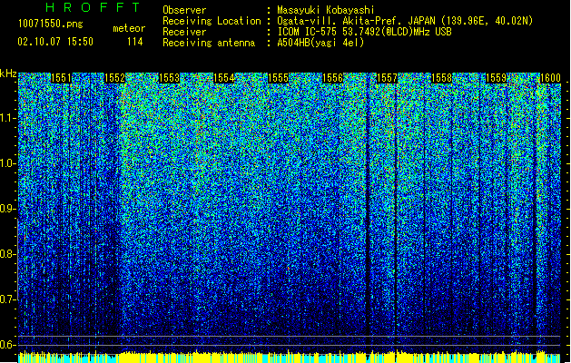Click the 1554 time marker

point(223,78)
